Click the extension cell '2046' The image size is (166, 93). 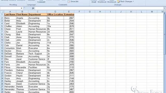[69, 24]
